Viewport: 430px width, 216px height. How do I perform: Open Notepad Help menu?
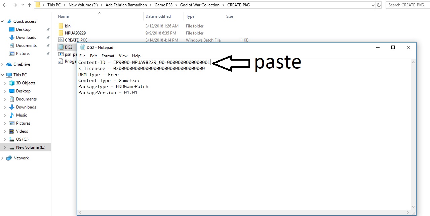pos(136,56)
